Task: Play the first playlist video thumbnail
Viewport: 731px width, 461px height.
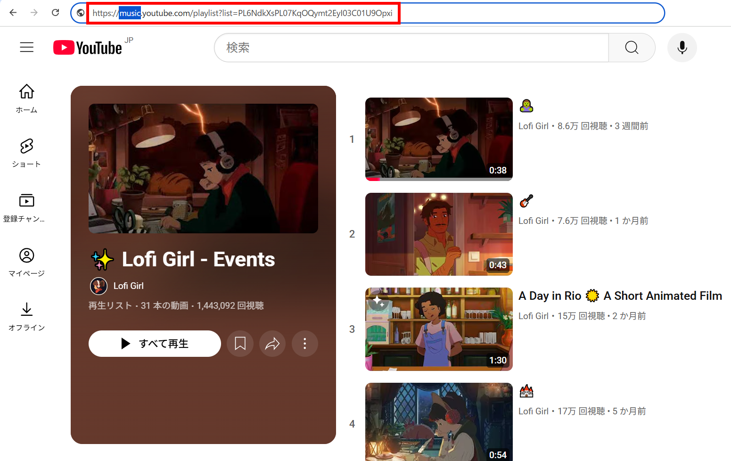Action: (x=438, y=139)
